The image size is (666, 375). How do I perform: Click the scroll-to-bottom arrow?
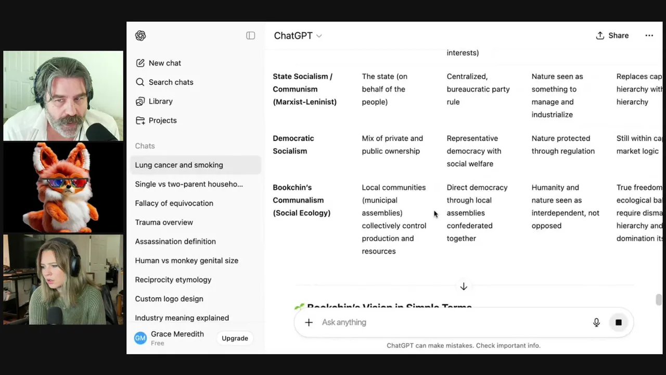[464, 286]
